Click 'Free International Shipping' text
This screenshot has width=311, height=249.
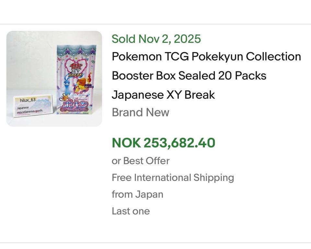[x=173, y=178]
